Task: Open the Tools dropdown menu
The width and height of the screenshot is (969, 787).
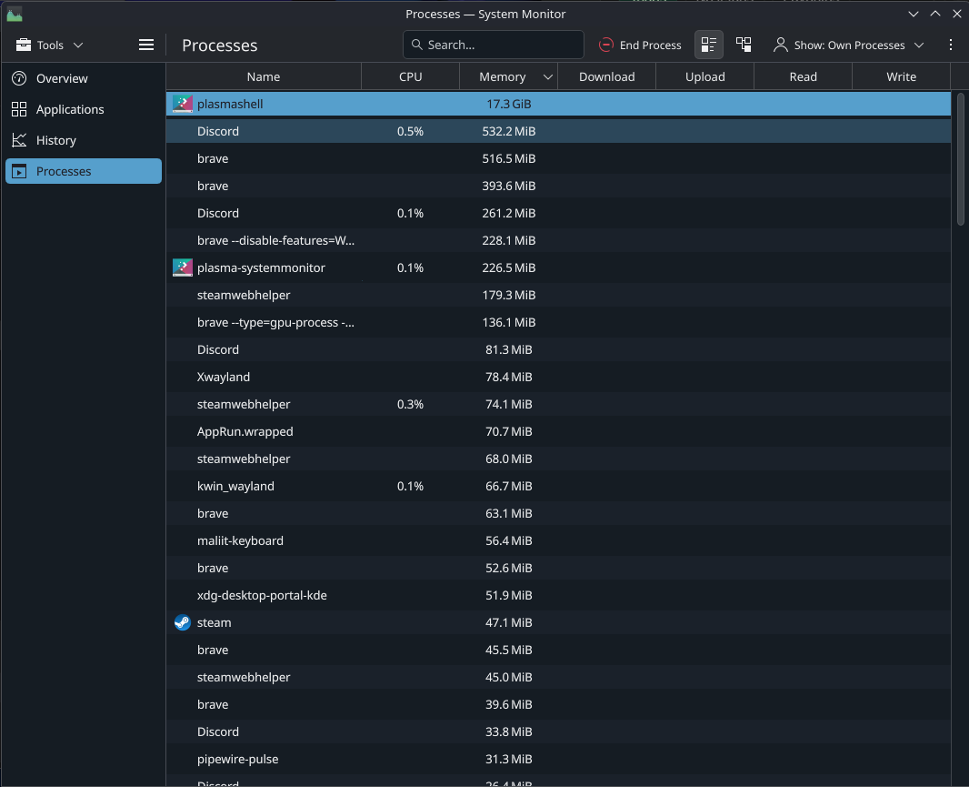Action: [x=50, y=45]
